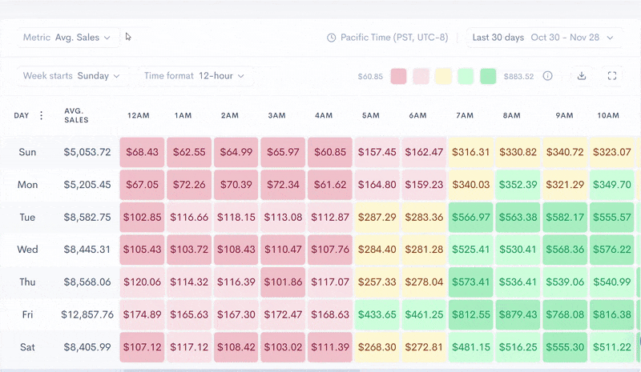Open the Week starts Sunday dropdown
This screenshot has height=372, width=641.
(x=72, y=76)
